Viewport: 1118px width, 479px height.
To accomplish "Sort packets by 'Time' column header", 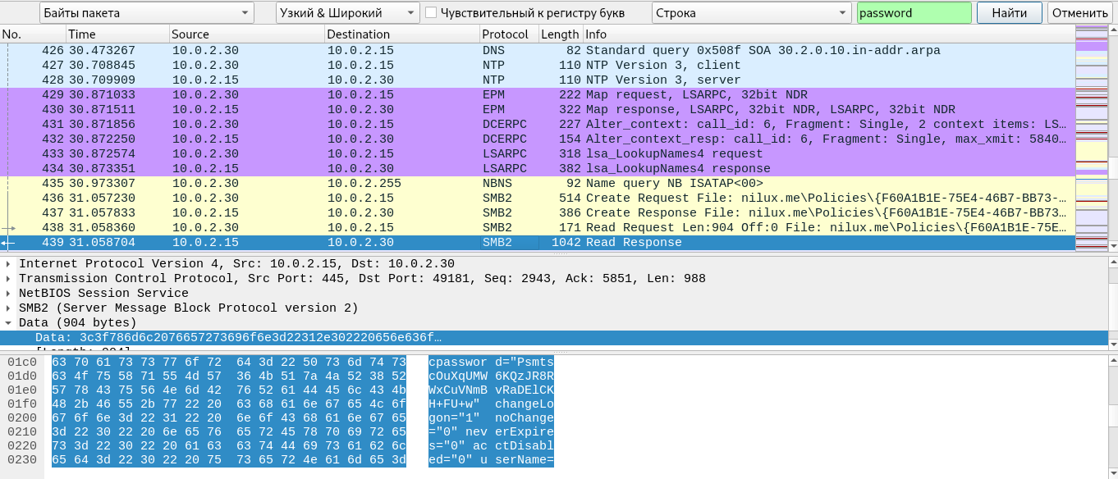I will 117,34.
